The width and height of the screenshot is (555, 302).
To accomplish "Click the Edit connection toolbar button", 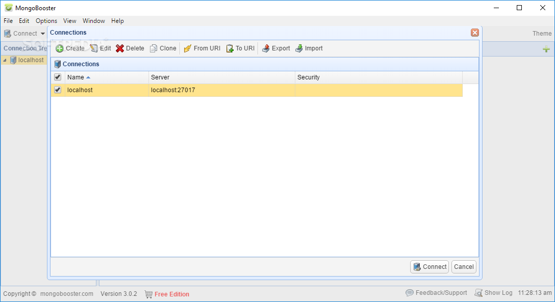I will [x=100, y=48].
